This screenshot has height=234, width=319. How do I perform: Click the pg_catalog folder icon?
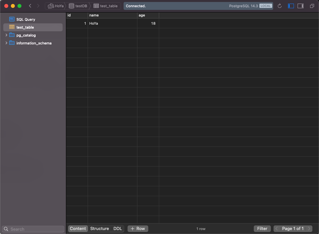(12, 35)
